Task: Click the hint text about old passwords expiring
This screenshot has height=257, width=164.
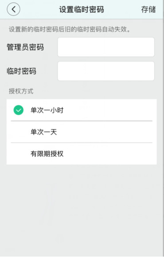Action: [x=70, y=29]
